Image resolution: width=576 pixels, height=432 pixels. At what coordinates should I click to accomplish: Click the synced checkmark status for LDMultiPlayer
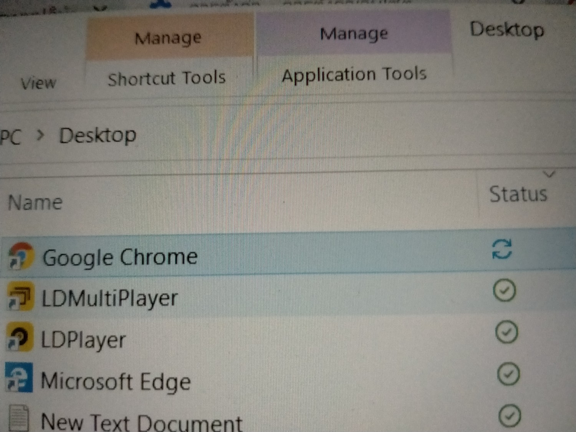[x=505, y=291]
